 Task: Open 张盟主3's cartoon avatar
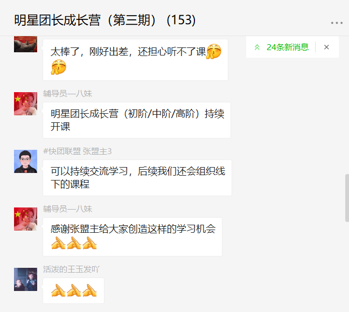(26, 161)
